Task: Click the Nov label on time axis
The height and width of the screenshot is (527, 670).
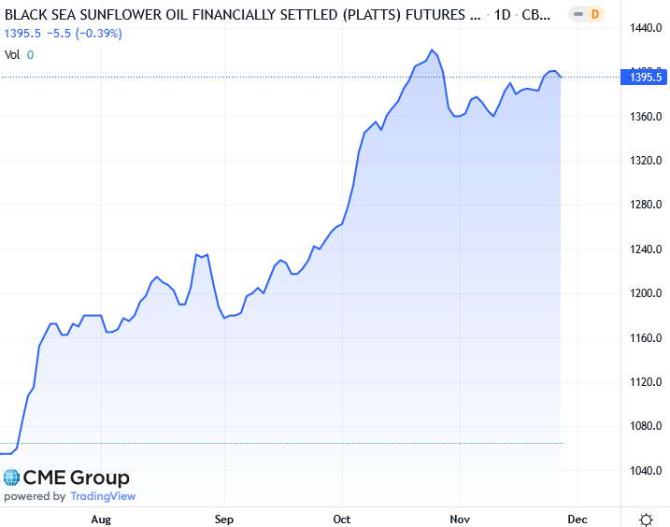Action: [x=459, y=519]
